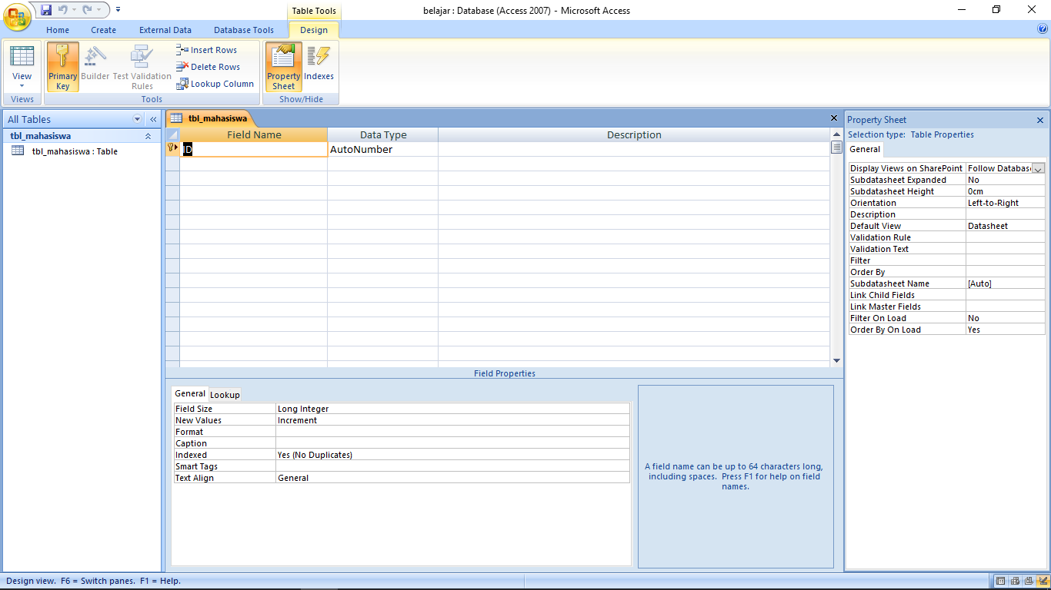Click the Filter On Load value
The width and height of the screenshot is (1051, 590).
click(x=1006, y=318)
